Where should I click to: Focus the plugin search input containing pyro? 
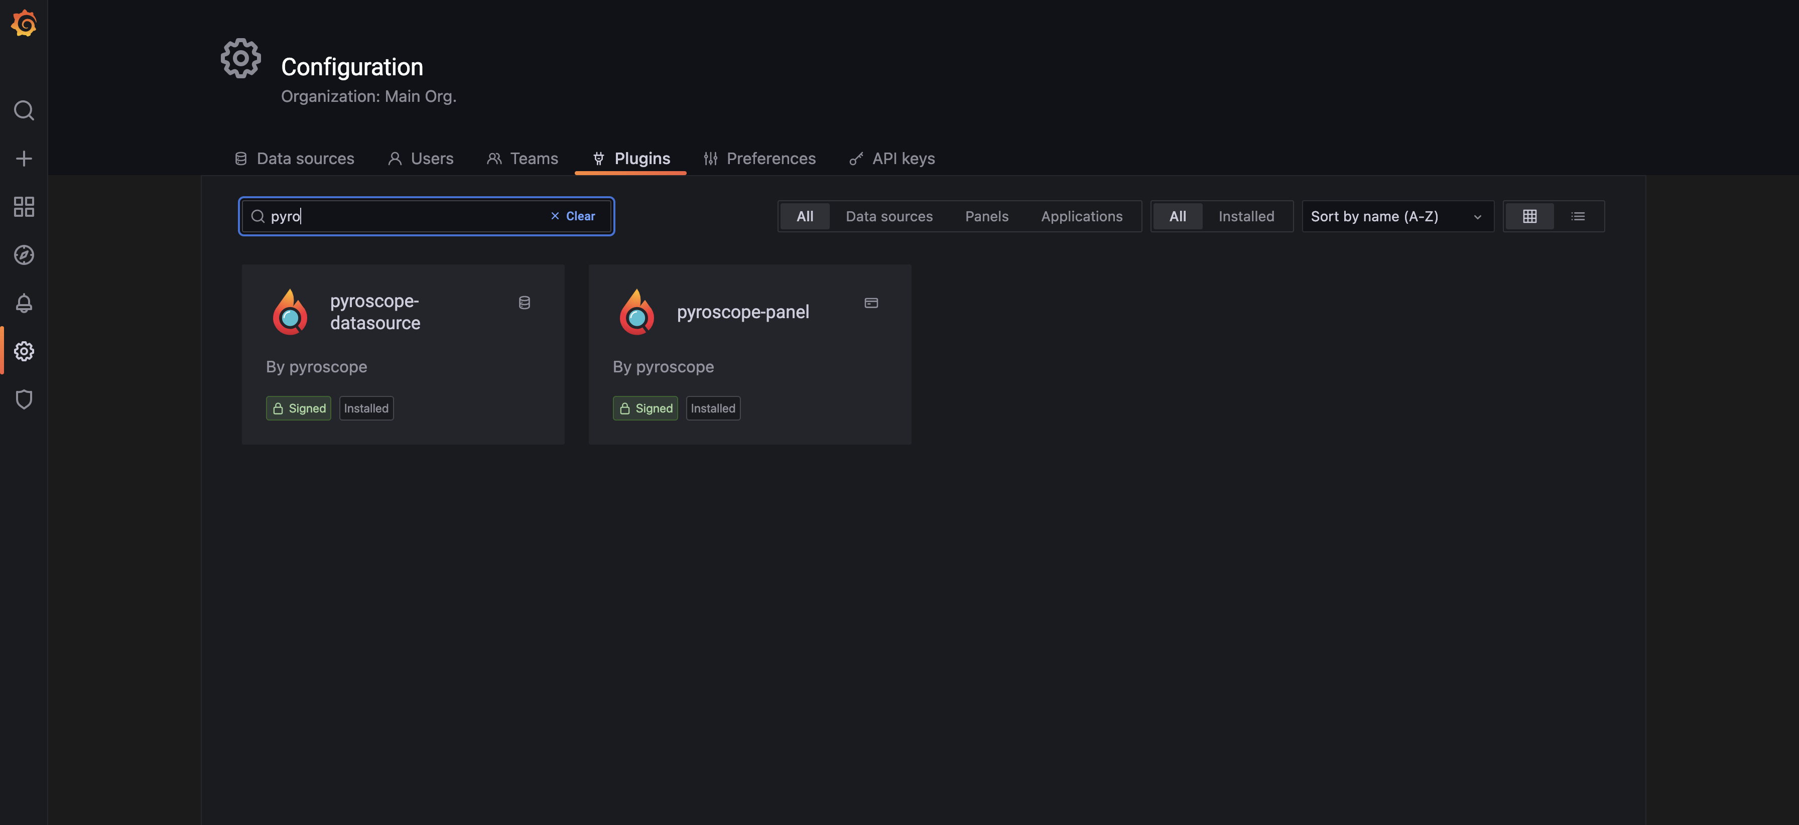pos(426,216)
